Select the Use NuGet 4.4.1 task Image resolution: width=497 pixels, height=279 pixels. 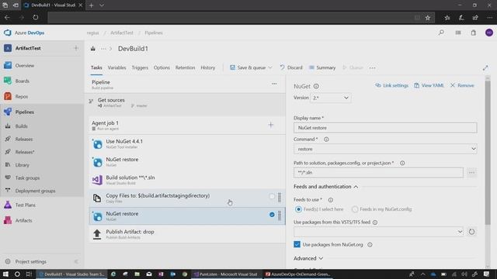(x=187, y=144)
